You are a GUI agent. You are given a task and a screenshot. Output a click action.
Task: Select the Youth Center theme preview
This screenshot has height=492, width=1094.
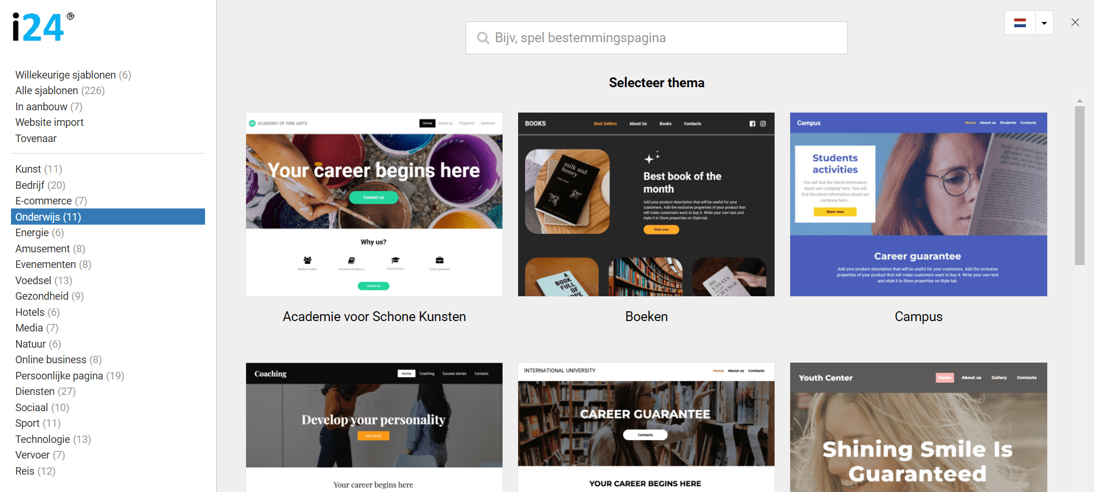pos(918,427)
